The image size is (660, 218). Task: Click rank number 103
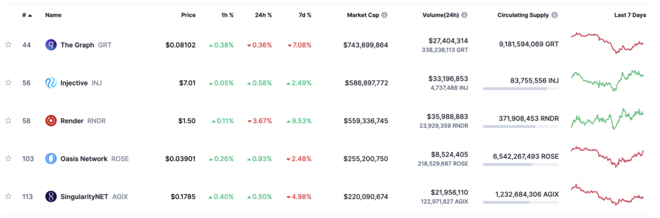pyautogui.click(x=27, y=158)
